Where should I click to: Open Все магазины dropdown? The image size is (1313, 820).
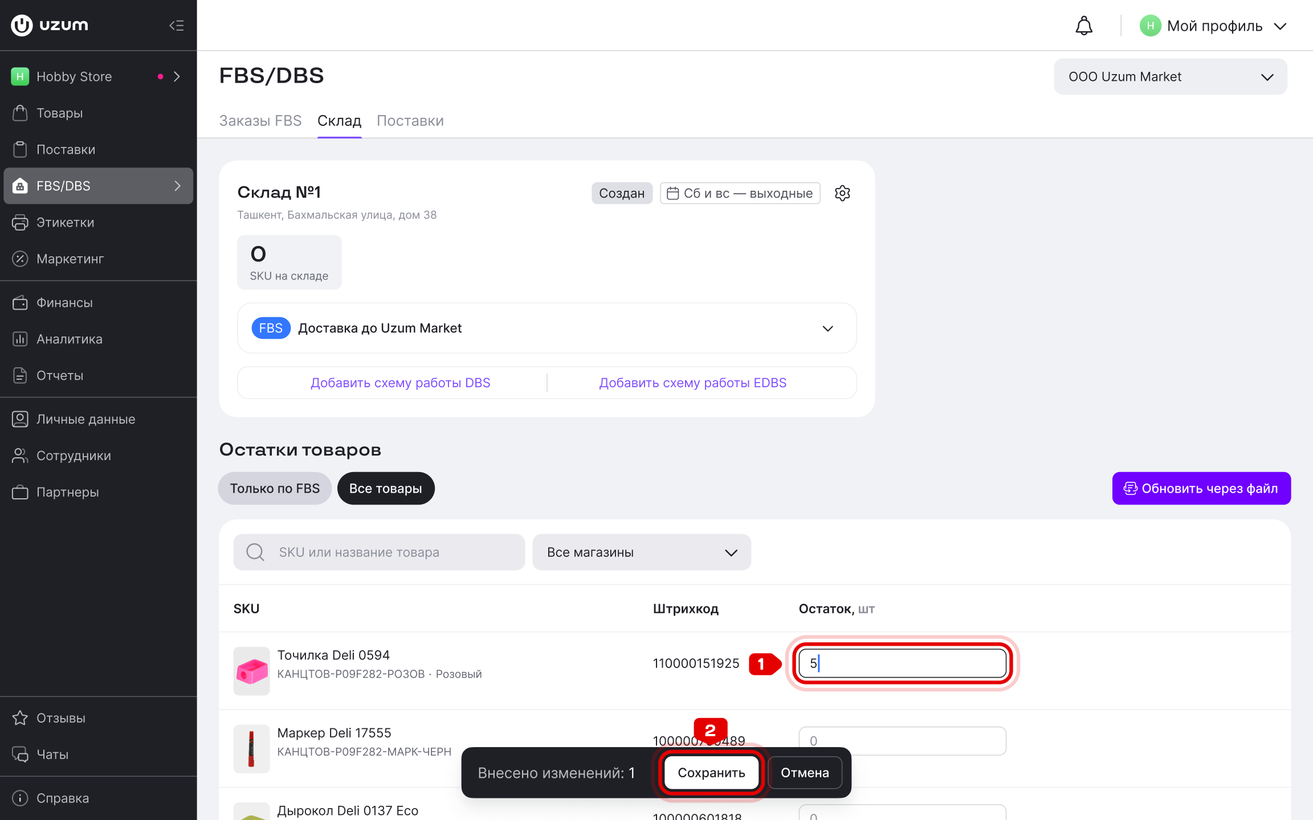pos(642,552)
